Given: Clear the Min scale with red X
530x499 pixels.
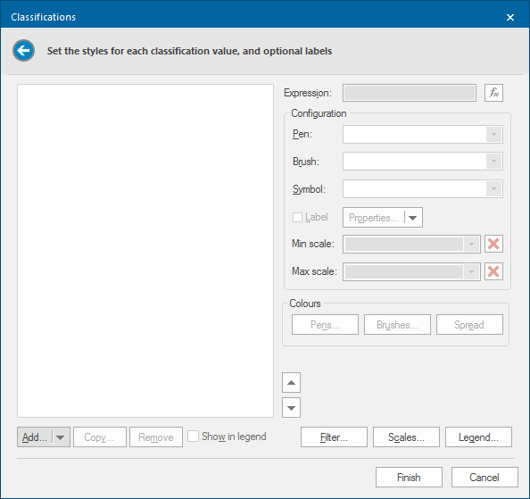Looking at the screenshot, I should 493,244.
